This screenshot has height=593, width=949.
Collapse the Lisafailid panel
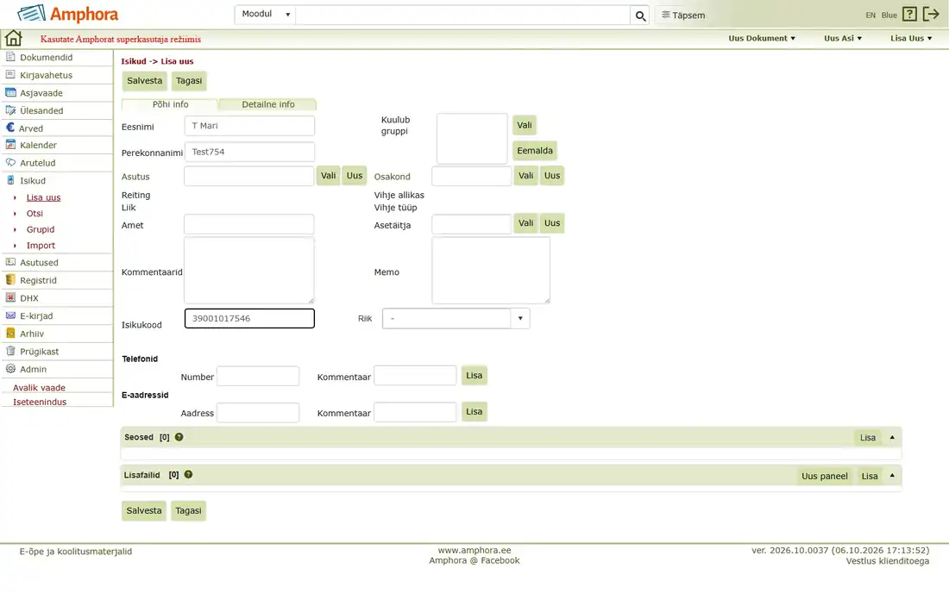(892, 475)
